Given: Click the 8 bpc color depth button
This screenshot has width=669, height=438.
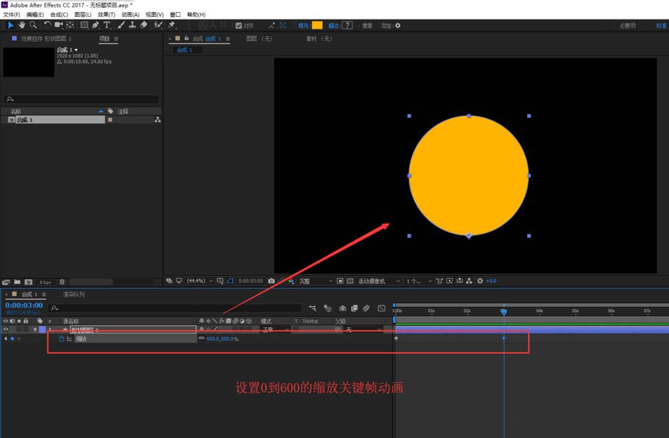Looking at the screenshot, I should [x=45, y=282].
